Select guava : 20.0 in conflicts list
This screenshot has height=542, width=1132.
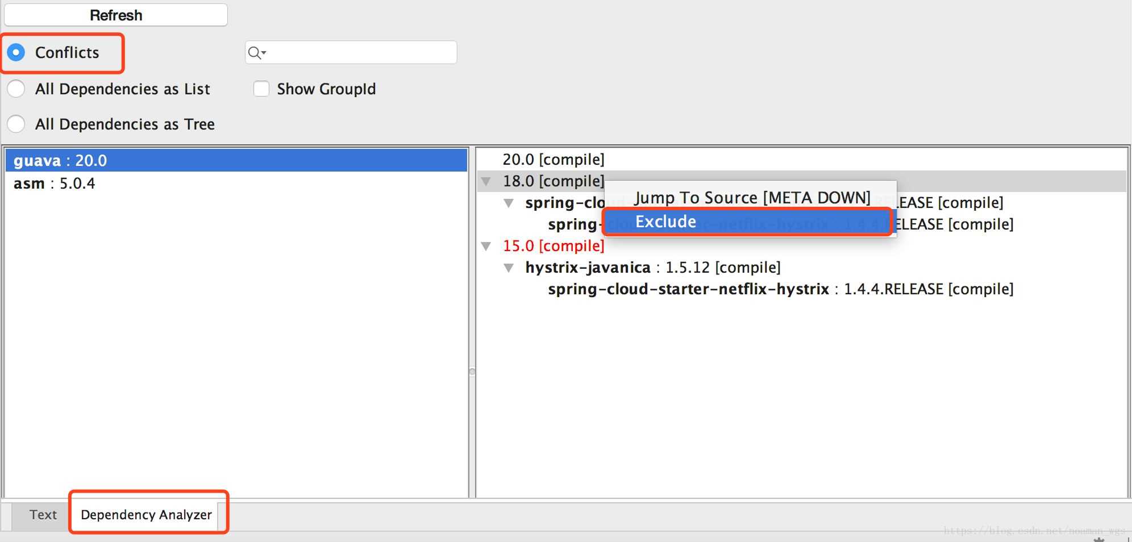tap(60, 161)
